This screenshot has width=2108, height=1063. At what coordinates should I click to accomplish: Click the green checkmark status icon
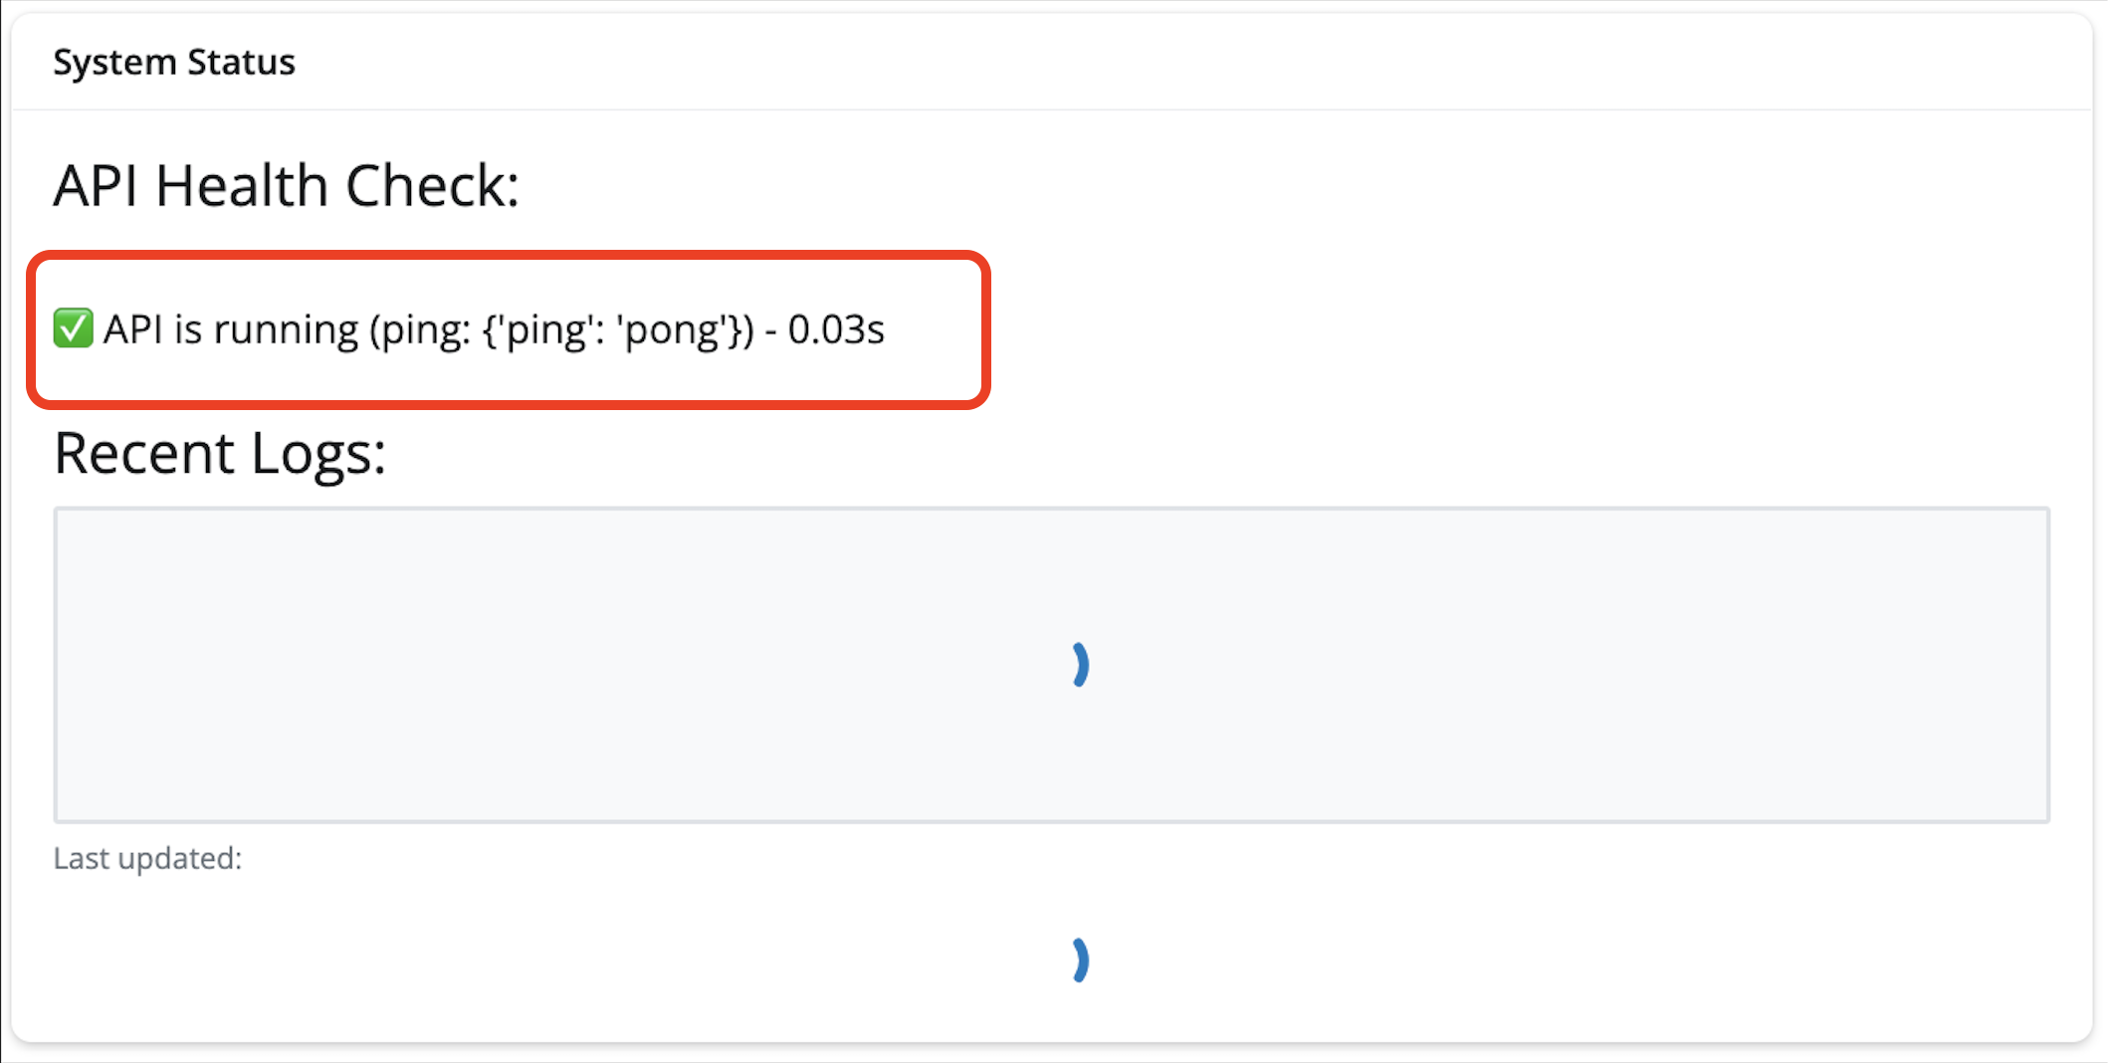tap(73, 328)
